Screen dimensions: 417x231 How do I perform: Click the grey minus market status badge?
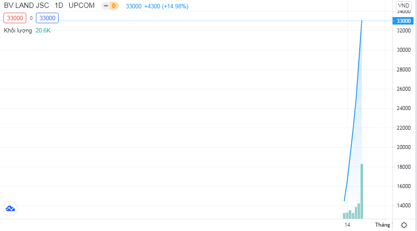click(106, 6)
